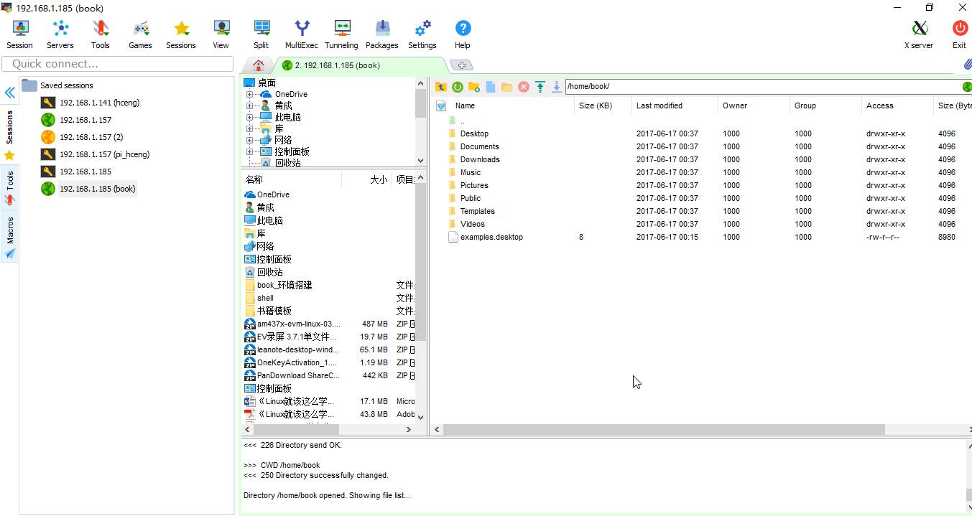Expand the 此电脑 tree node
972x516 pixels.
pyautogui.click(x=249, y=117)
